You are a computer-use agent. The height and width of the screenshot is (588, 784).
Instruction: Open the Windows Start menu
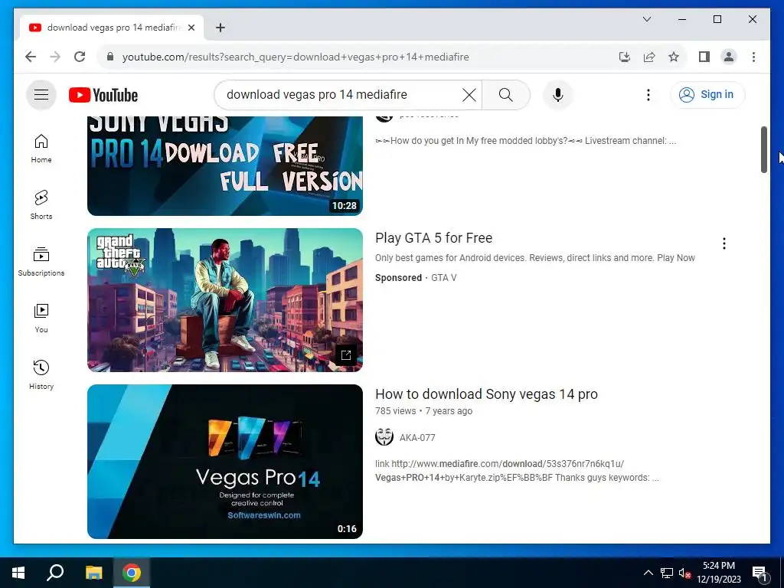(18, 573)
